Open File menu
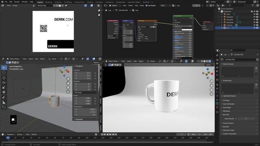Screen dimensions: 260x146 pos(6,2)
